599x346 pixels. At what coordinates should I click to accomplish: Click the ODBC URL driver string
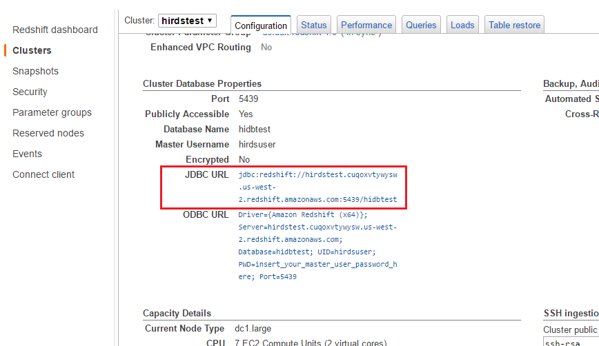[317, 245]
